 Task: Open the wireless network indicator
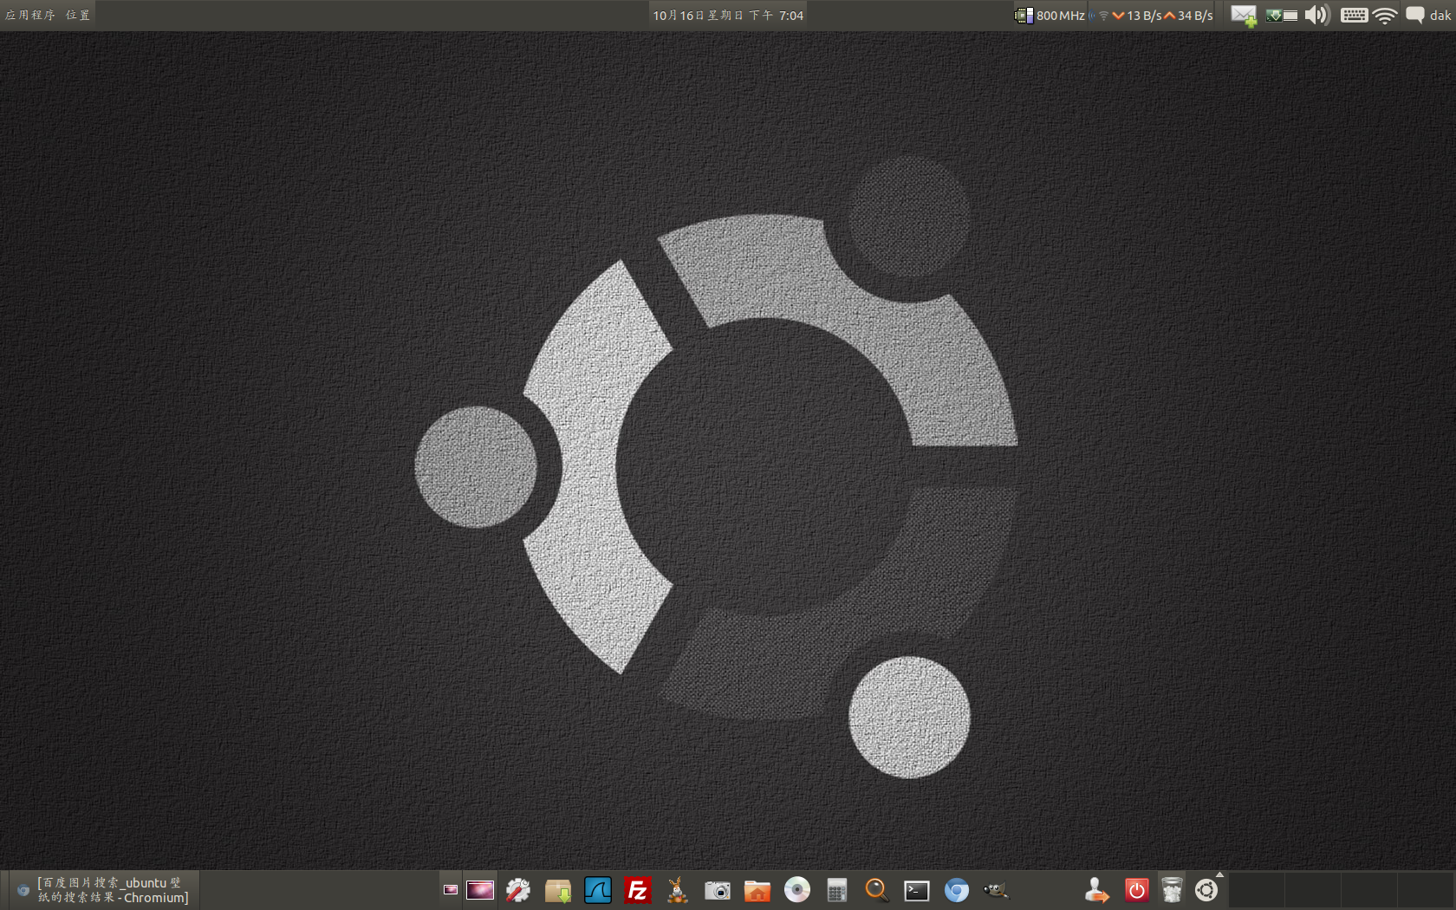coord(1385,16)
